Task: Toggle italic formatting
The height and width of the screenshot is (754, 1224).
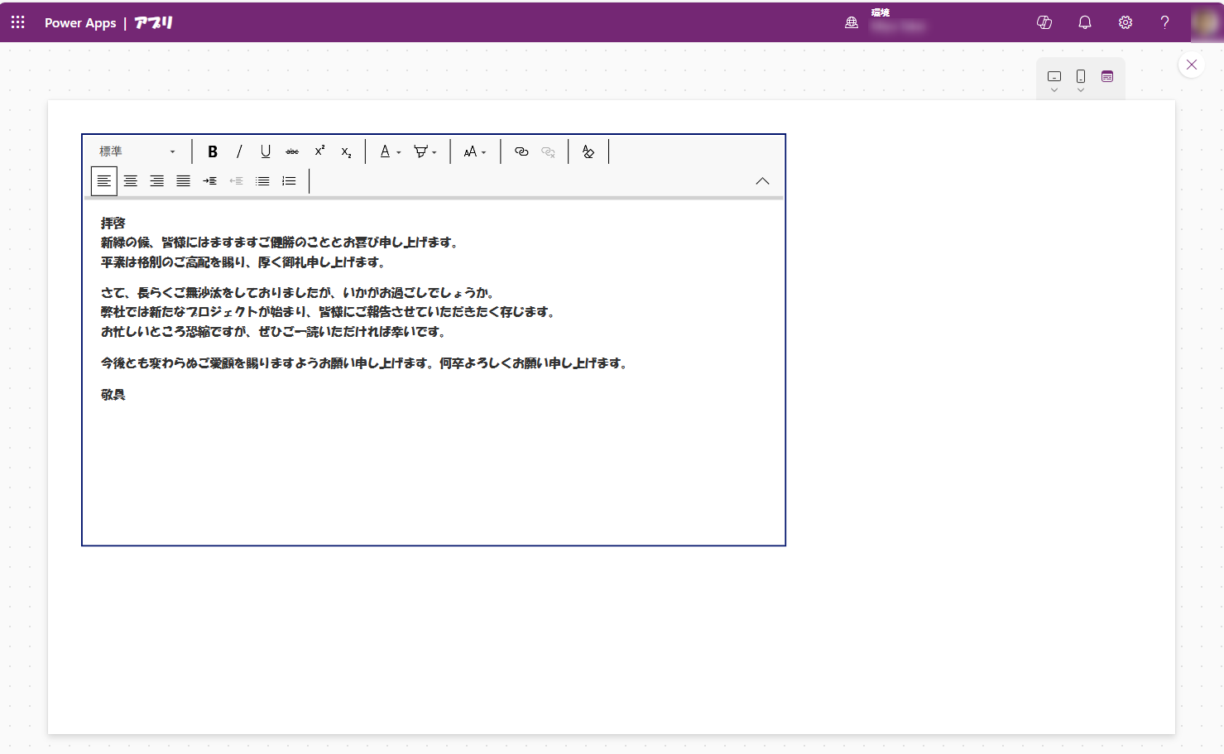Action: 239,151
